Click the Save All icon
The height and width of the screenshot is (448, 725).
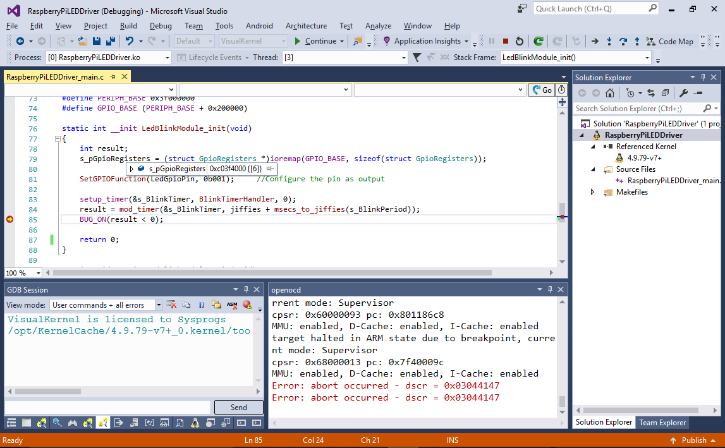111,41
